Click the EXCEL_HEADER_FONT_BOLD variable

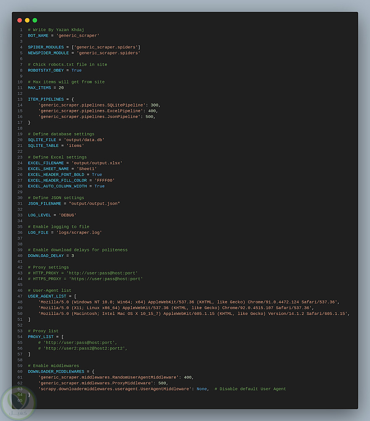(x=56, y=175)
